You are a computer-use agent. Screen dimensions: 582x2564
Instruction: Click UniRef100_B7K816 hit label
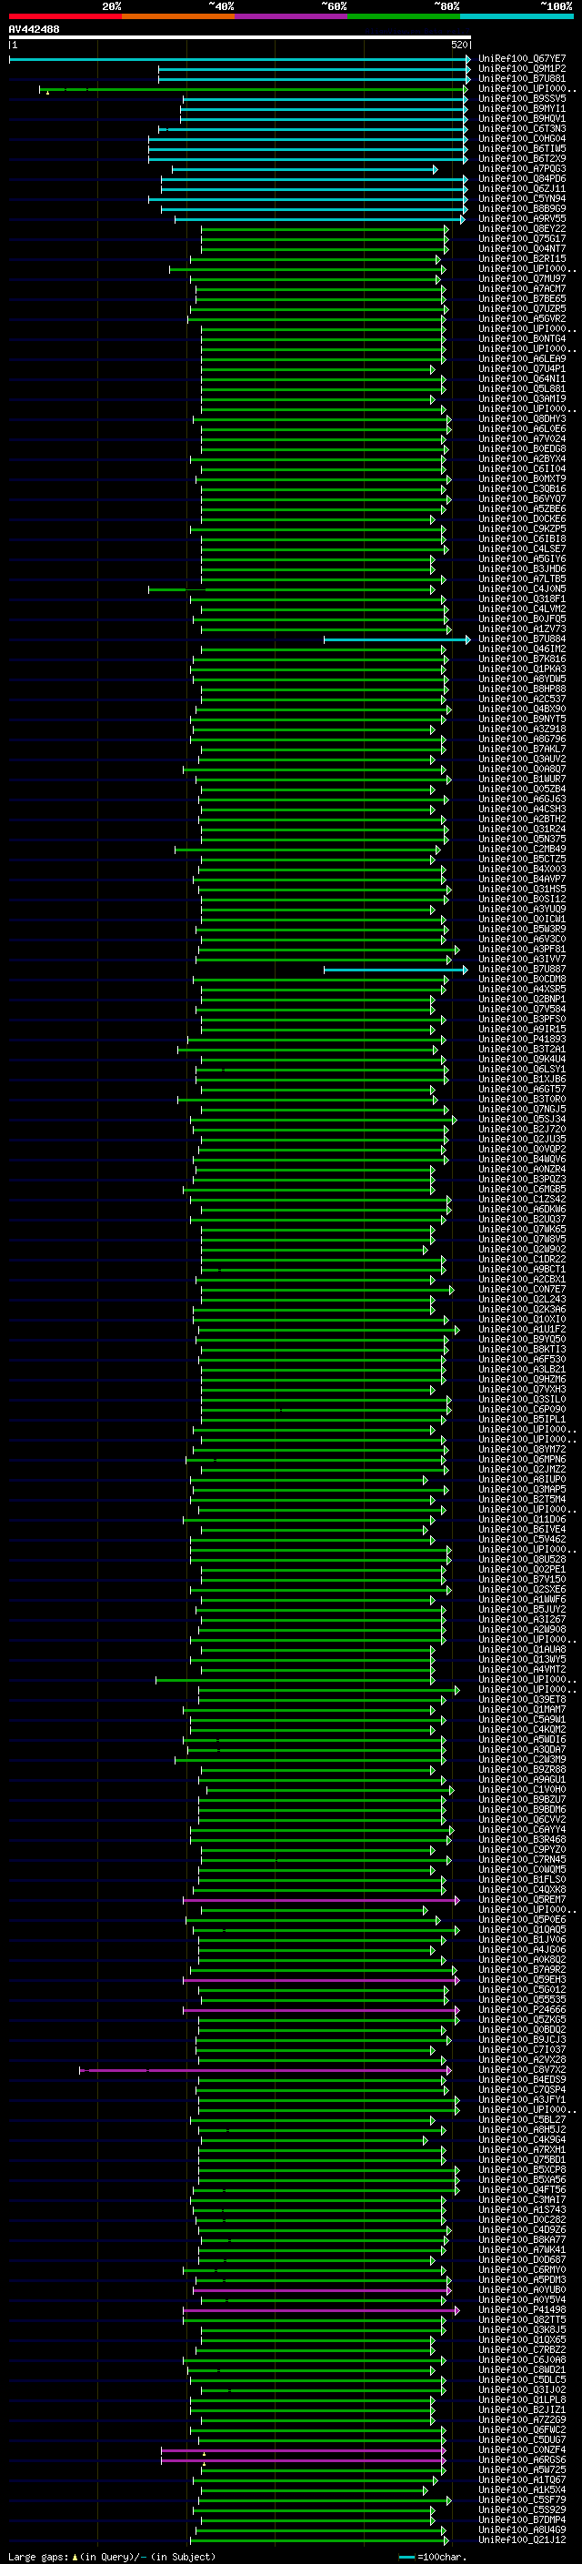(522, 660)
